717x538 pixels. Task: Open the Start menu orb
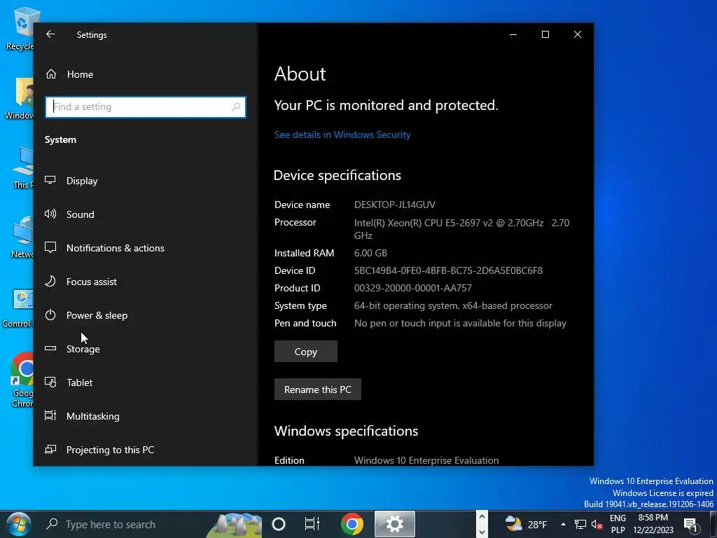coord(19,524)
